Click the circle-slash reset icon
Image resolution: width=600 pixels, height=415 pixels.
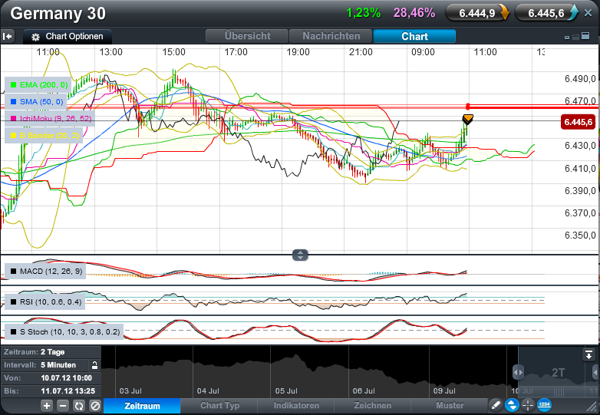(95, 406)
